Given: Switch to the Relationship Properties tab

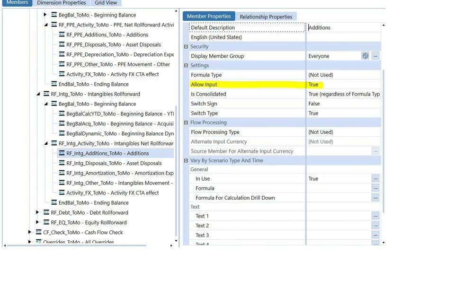Looking at the screenshot, I should click(x=266, y=17).
